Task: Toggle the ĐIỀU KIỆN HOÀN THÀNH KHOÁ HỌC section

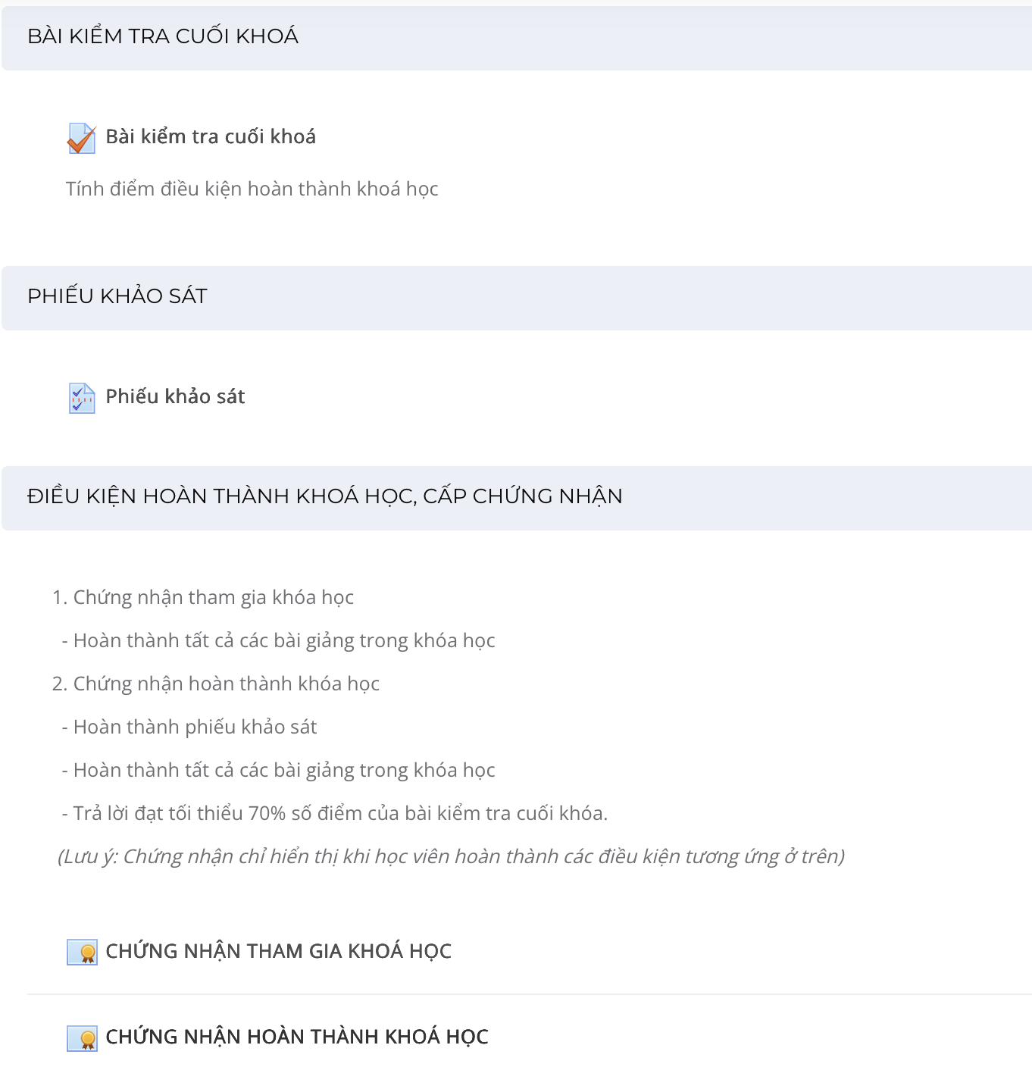Action: point(517,498)
